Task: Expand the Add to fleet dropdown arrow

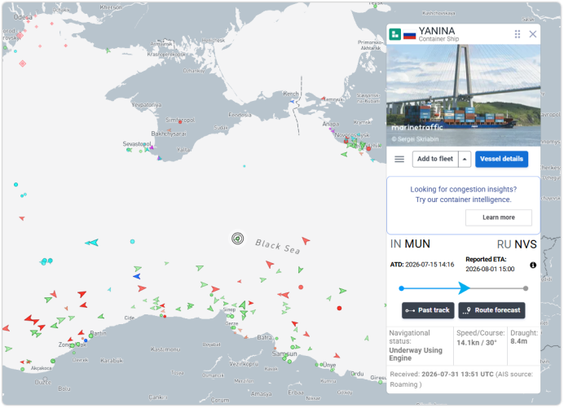Action: [x=465, y=160]
